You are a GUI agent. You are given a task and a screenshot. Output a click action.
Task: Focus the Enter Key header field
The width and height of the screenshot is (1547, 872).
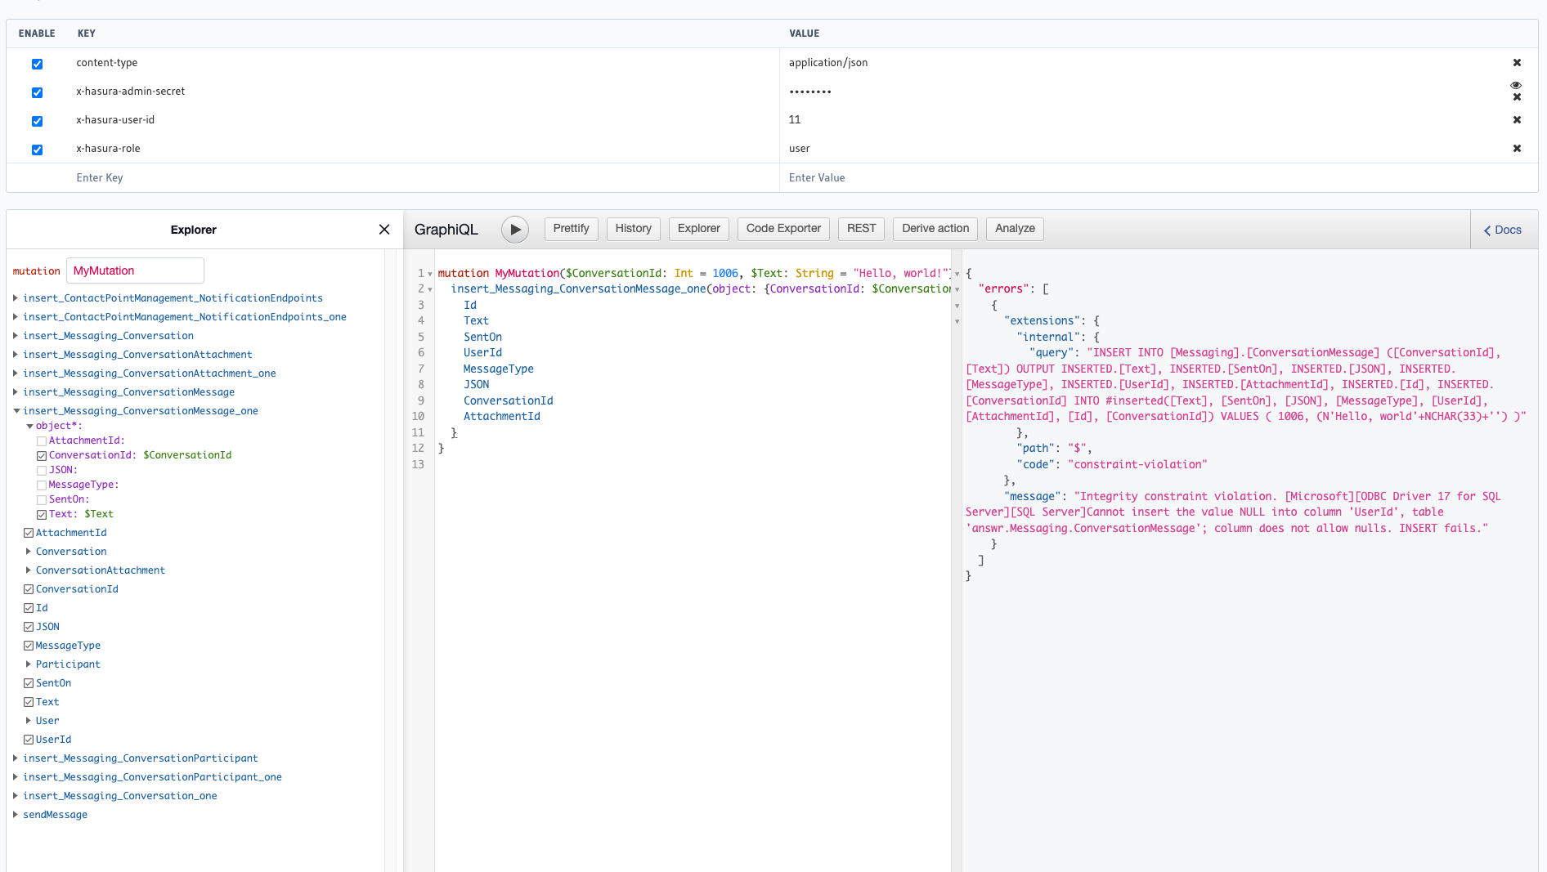(425, 178)
